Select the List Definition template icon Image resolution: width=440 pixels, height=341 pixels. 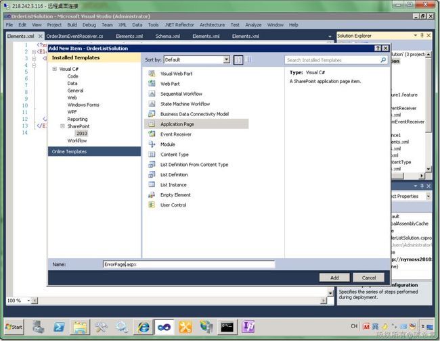click(152, 174)
